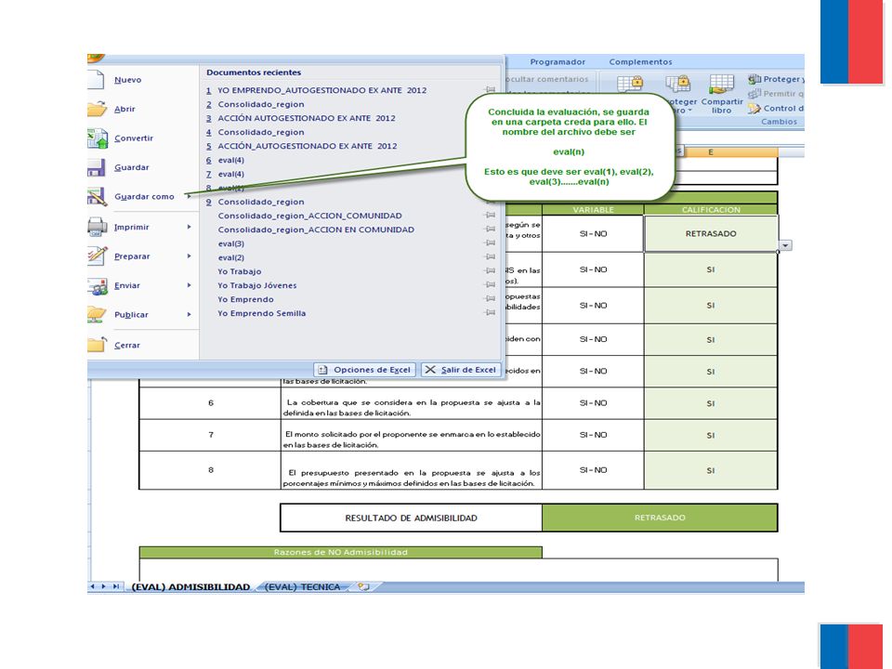Pin YO EMPRENDO_AUTOGESTIONADO EX ANTE 2012 document
The width and height of the screenshot is (892, 669).
tap(490, 90)
